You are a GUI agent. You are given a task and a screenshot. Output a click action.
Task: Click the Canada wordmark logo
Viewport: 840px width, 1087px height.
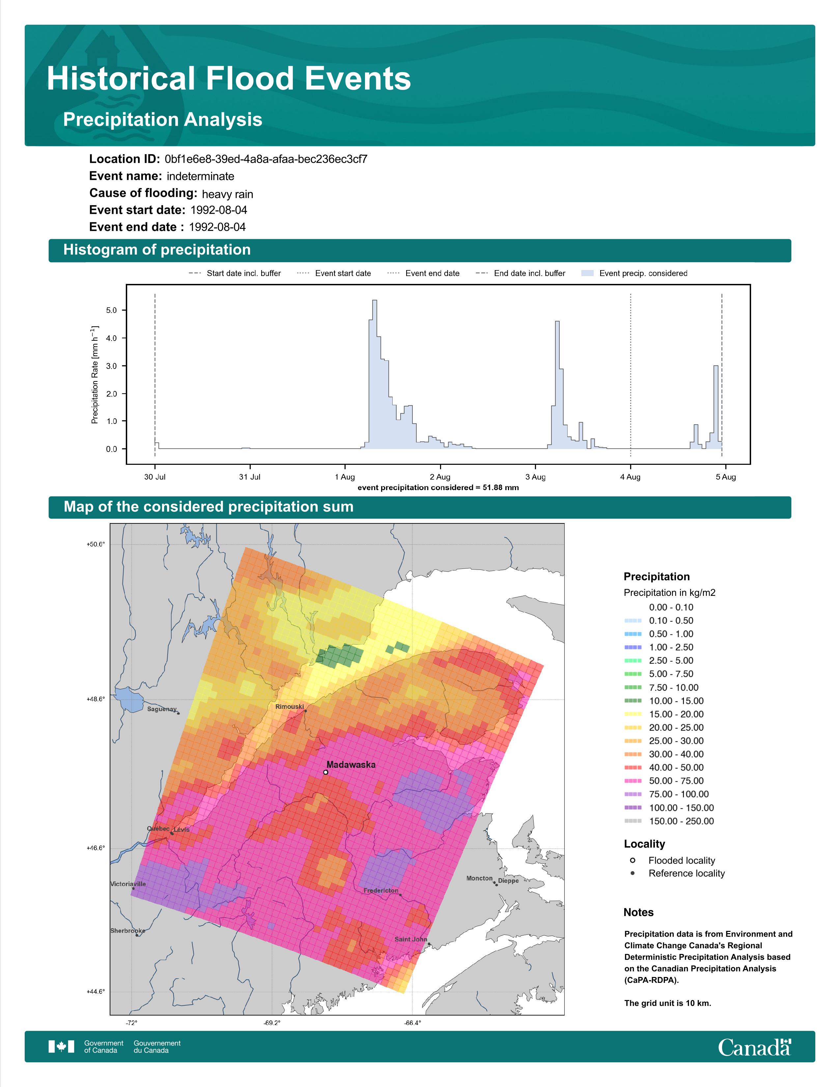754,1047
